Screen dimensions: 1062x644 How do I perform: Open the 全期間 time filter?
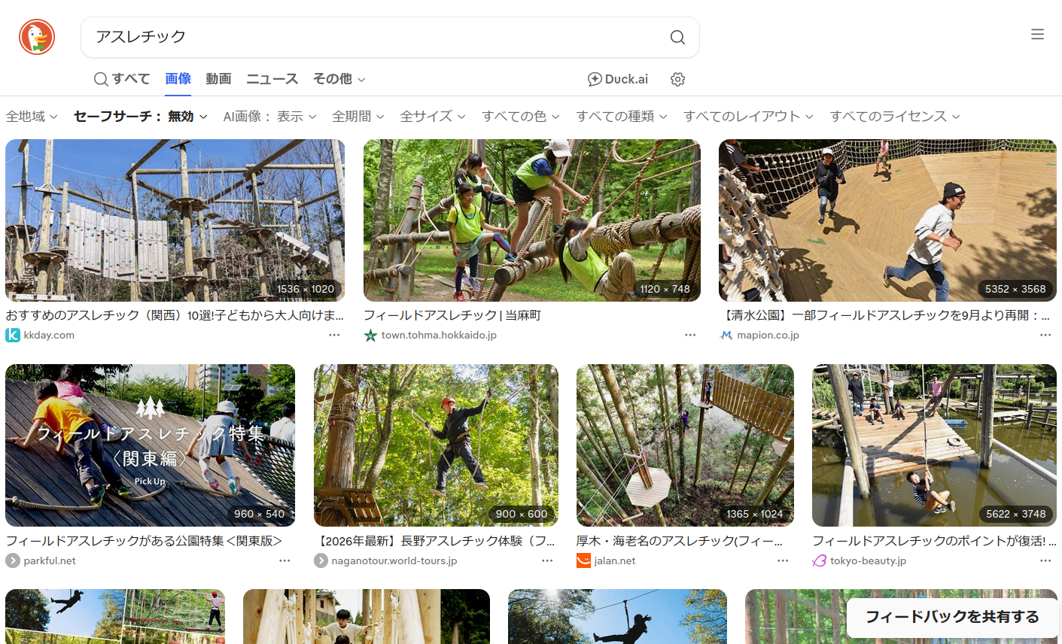click(x=358, y=117)
